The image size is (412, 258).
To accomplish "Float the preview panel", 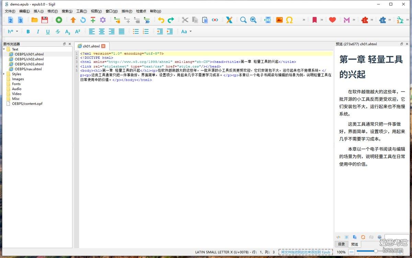I will click(402, 44).
